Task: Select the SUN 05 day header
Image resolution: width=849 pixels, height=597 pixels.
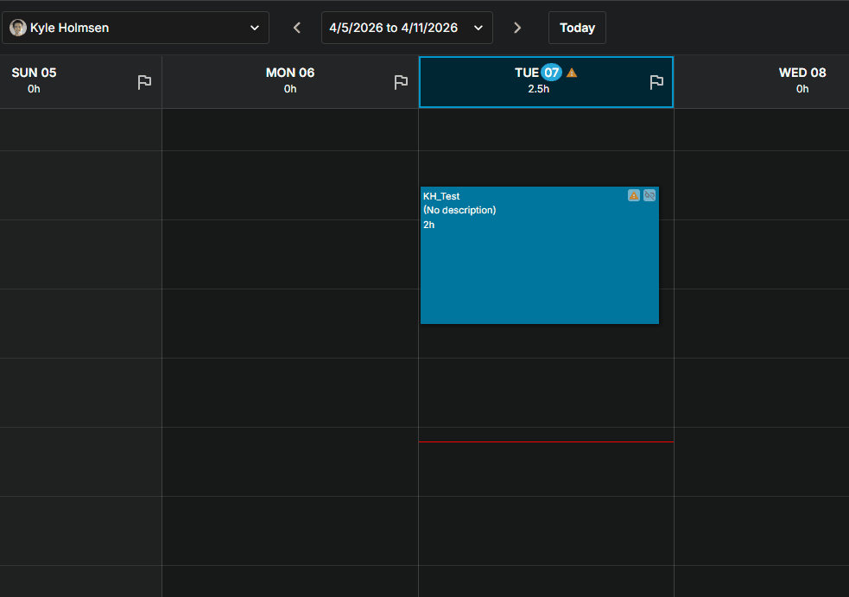Action: click(x=80, y=82)
